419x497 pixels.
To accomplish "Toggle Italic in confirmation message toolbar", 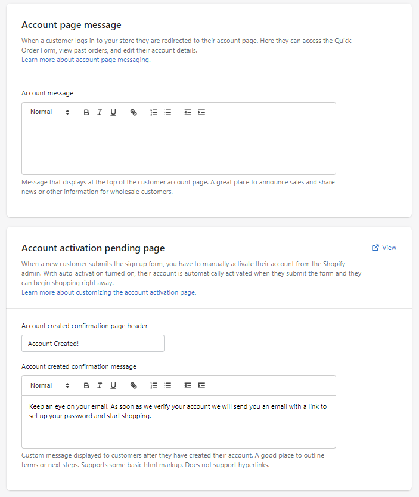I will coord(100,385).
